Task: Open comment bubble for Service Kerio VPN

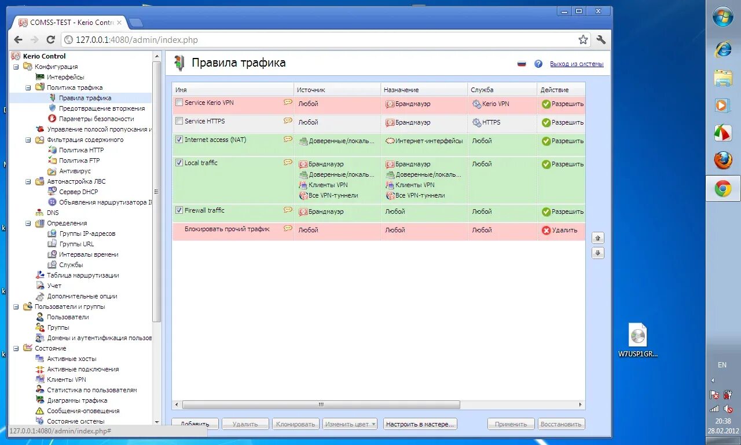Action: (x=288, y=102)
